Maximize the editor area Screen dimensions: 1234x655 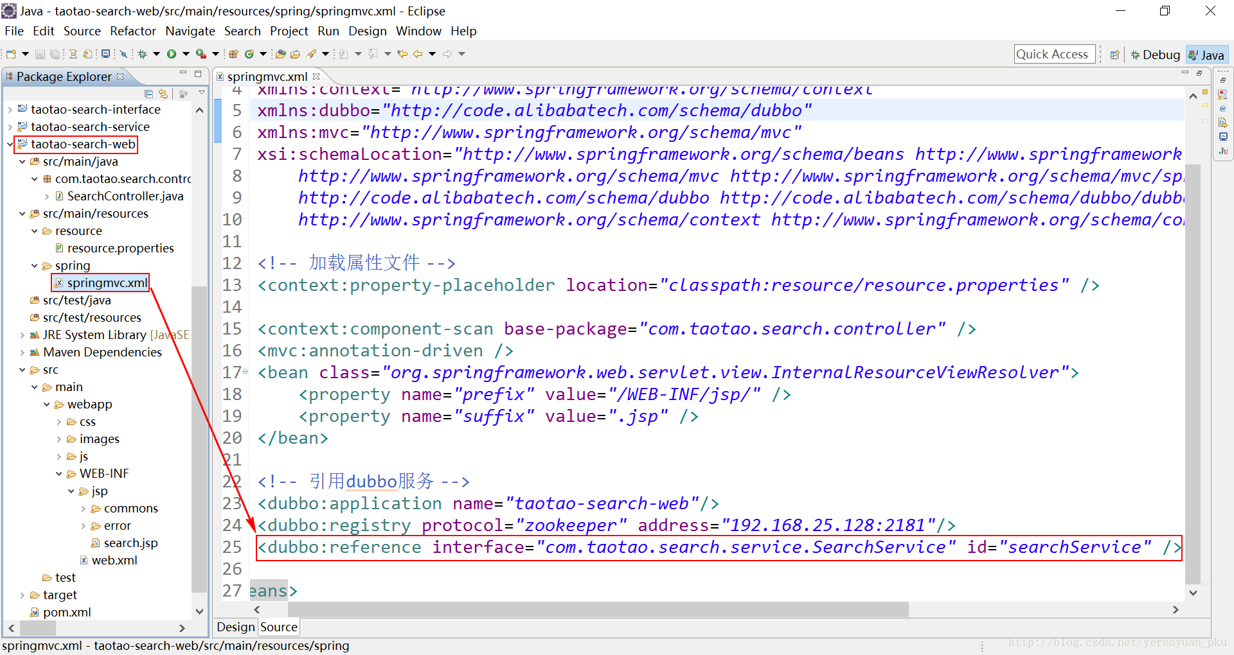(x=1199, y=73)
